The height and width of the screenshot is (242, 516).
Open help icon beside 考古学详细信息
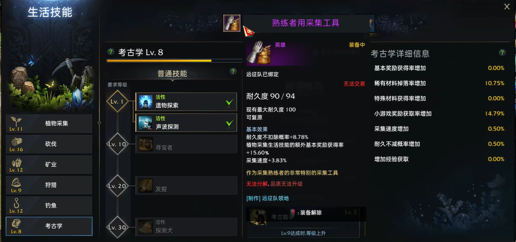(x=502, y=52)
